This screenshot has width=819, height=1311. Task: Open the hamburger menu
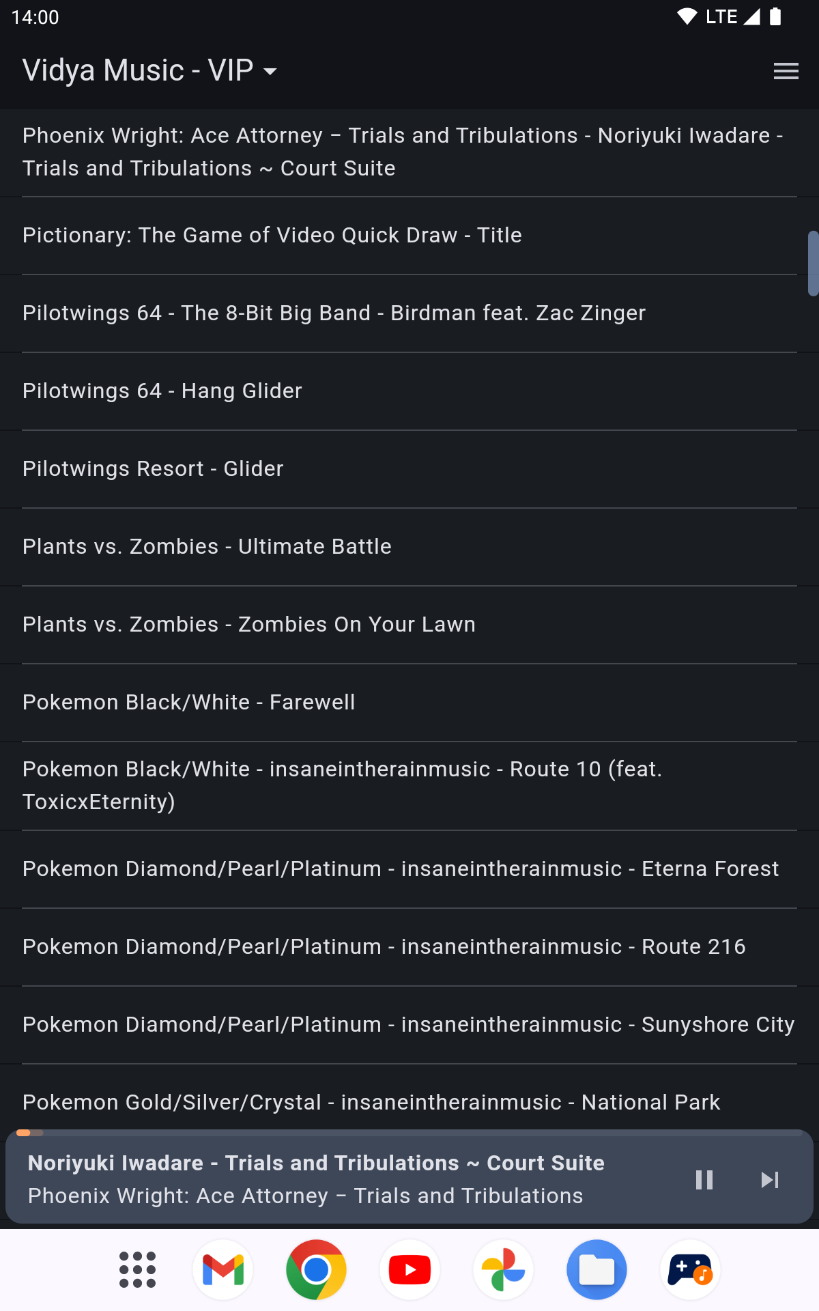coord(786,71)
